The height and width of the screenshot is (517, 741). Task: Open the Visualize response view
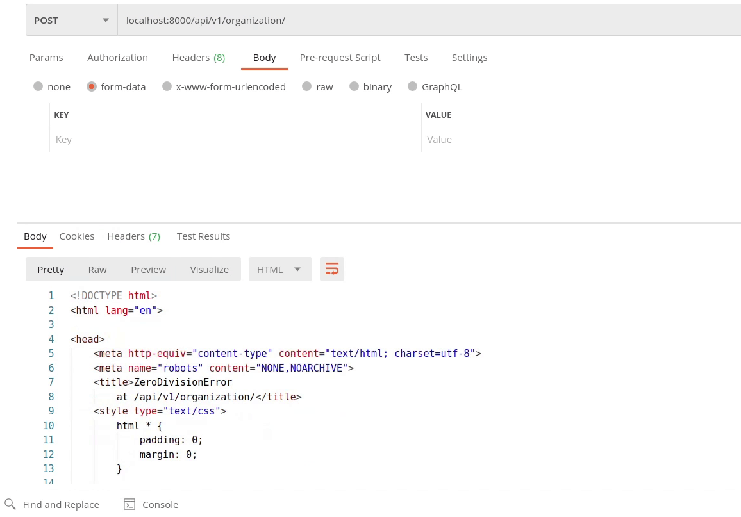209,269
